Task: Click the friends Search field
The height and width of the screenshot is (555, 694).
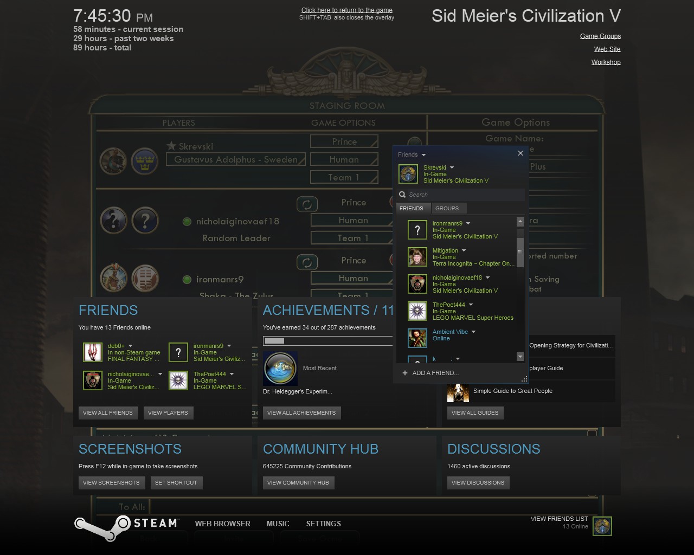Action: point(465,195)
